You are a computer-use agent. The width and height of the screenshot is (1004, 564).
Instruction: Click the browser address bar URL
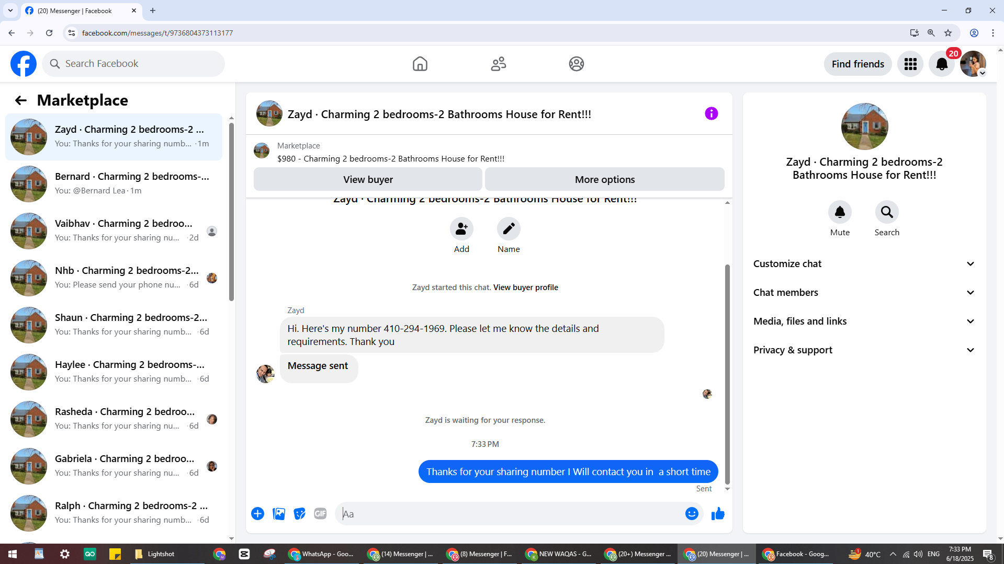pyautogui.click(x=157, y=33)
